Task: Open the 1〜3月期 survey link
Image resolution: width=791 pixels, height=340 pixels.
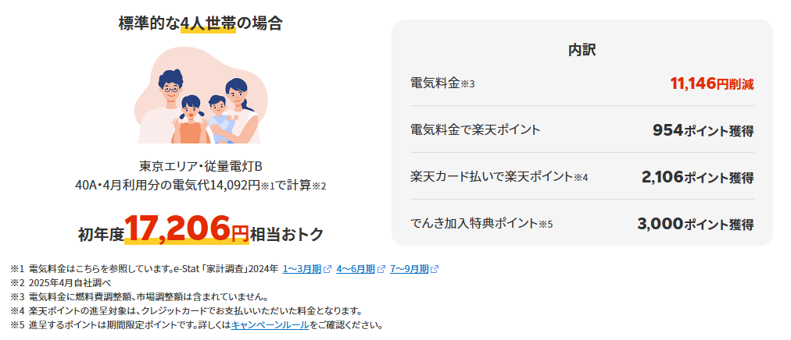Action: (x=302, y=269)
